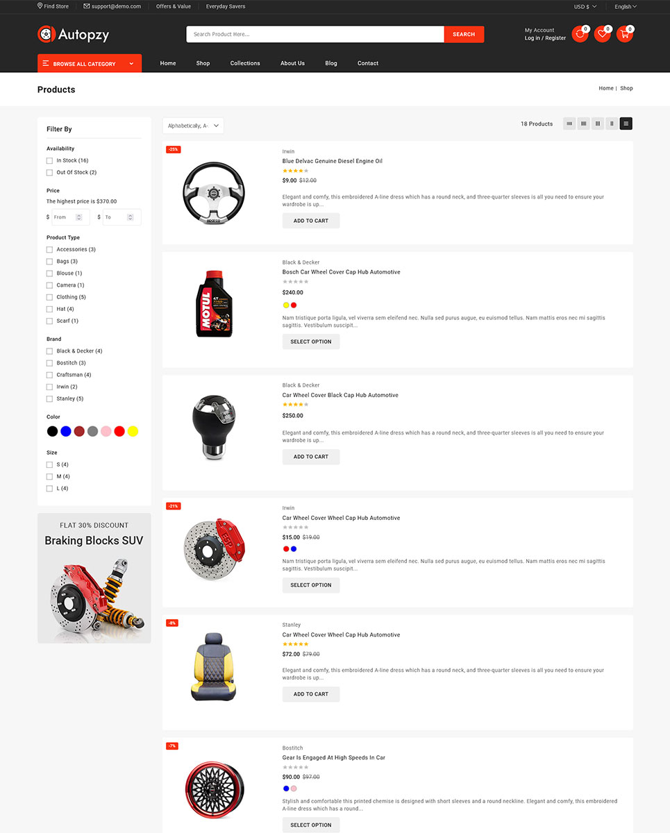
Task: Click the compare refresh icon in header
Action: (x=580, y=34)
